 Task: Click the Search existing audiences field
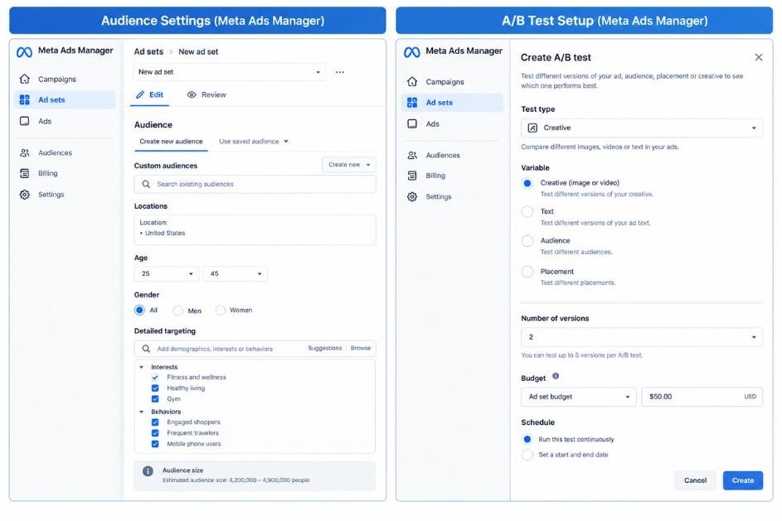255,184
